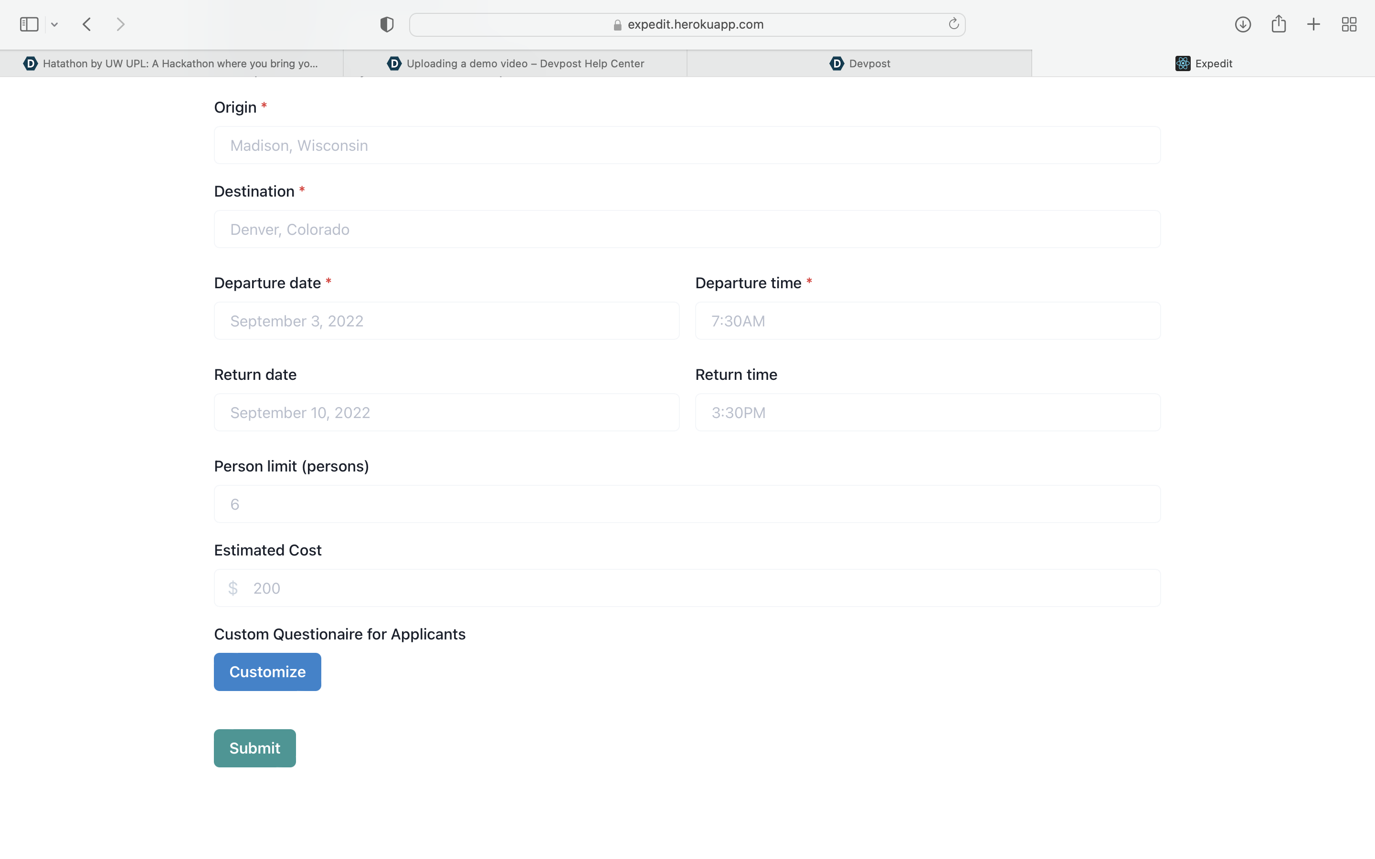This screenshot has height=859, width=1375.
Task: Open the privacy shield icon
Action: (x=387, y=24)
